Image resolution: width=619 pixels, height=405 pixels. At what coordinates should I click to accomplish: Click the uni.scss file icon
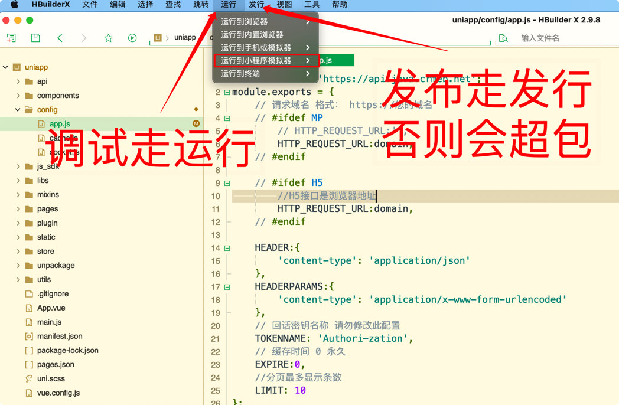coord(29,379)
